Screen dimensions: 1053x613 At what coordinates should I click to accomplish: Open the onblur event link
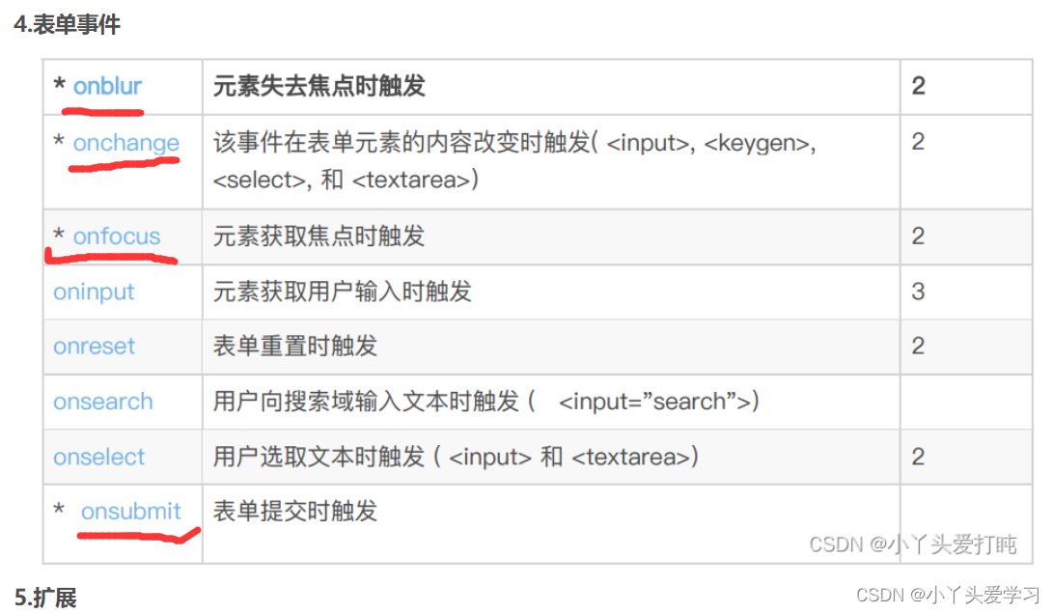click(107, 86)
